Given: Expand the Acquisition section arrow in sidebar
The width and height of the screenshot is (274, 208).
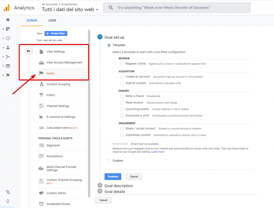Looking at the screenshot, I should [x=3, y=57].
